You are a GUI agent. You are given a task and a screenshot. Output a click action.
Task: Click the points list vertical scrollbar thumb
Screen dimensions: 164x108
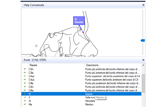(x=143, y=83)
